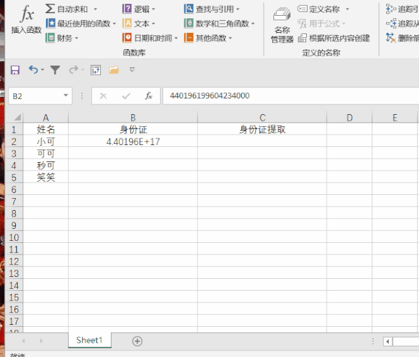Click the Name Box showing B2
The image size is (419, 357).
(35, 96)
